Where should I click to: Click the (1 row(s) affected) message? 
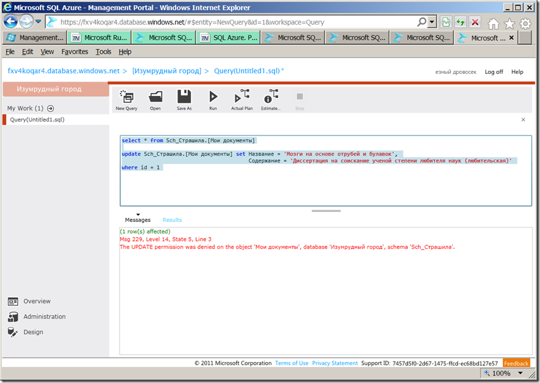145,231
